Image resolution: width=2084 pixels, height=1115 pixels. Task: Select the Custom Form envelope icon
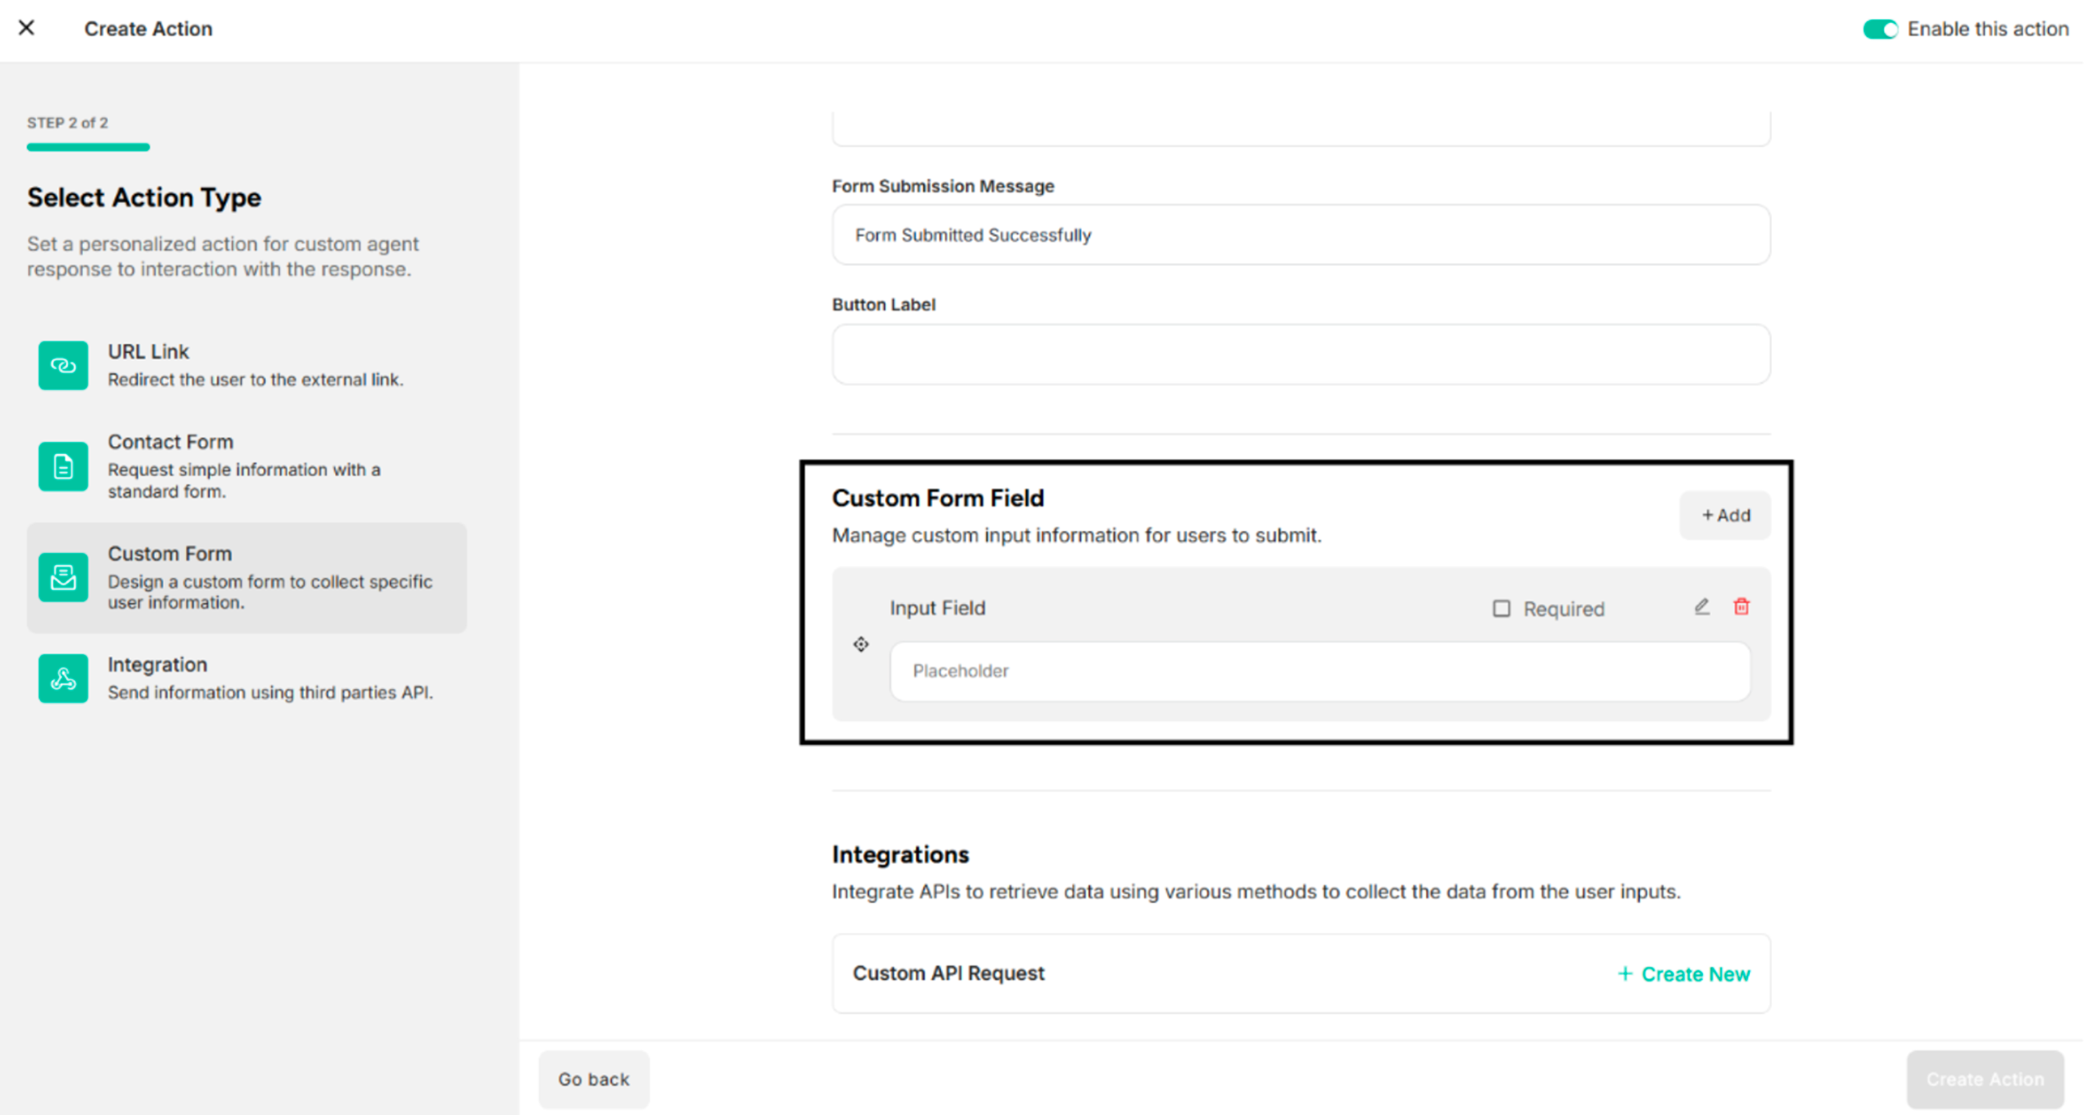(62, 577)
